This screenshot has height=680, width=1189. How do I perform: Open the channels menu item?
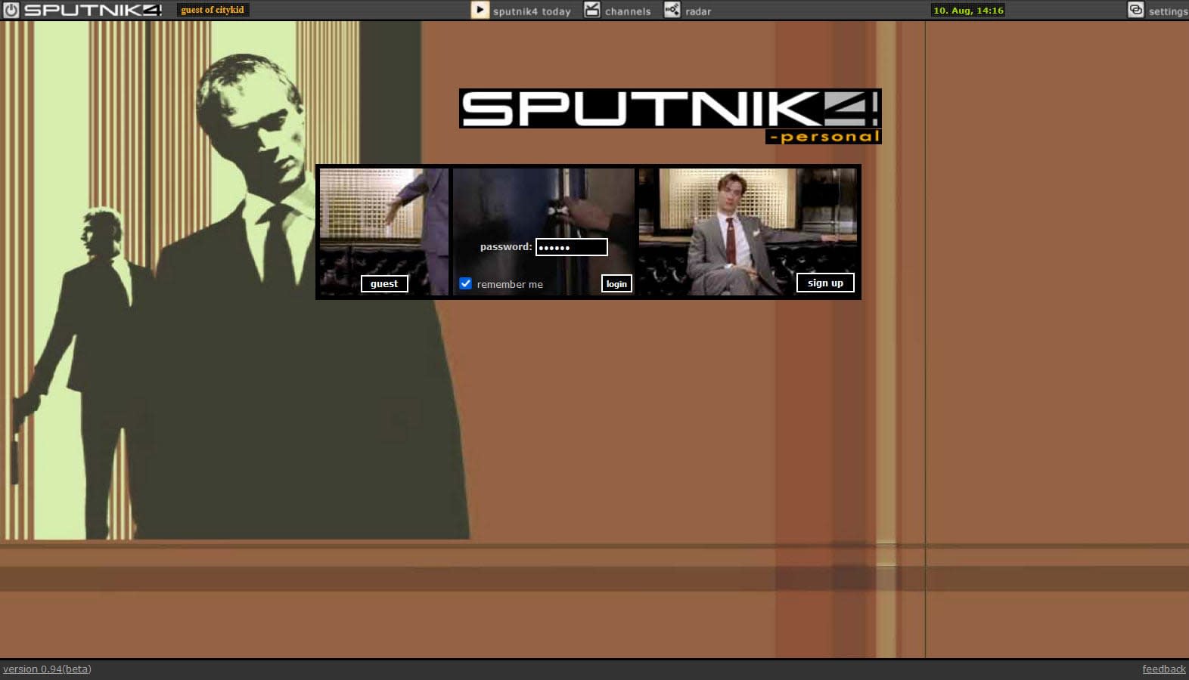[x=628, y=11]
